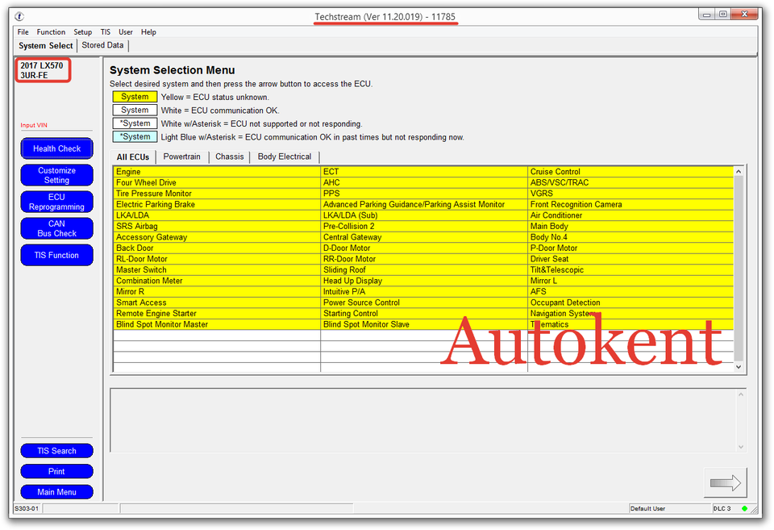Image resolution: width=774 pixels, height=530 pixels.
Task: Click the Print button
Action: [x=56, y=472]
